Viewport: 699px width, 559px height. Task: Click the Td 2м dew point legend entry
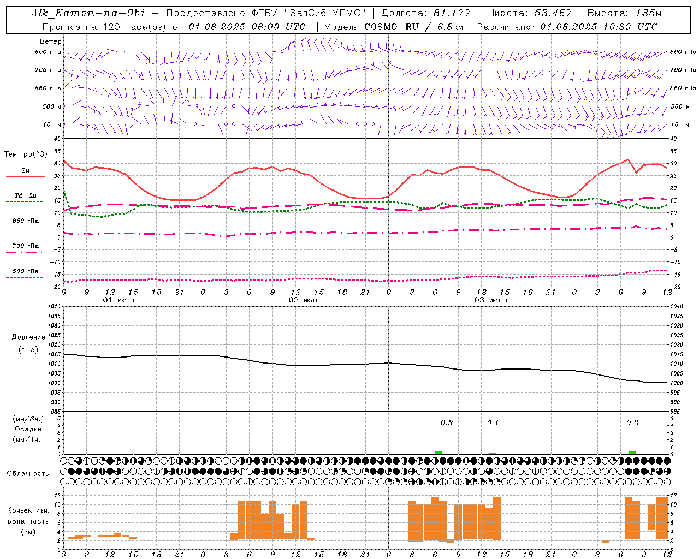tap(26, 195)
